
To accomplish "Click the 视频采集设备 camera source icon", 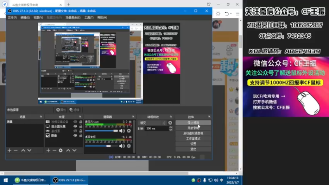I will (48, 122).
